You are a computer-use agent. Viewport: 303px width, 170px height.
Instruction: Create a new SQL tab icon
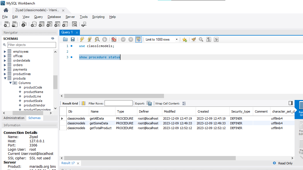pos(6,24)
